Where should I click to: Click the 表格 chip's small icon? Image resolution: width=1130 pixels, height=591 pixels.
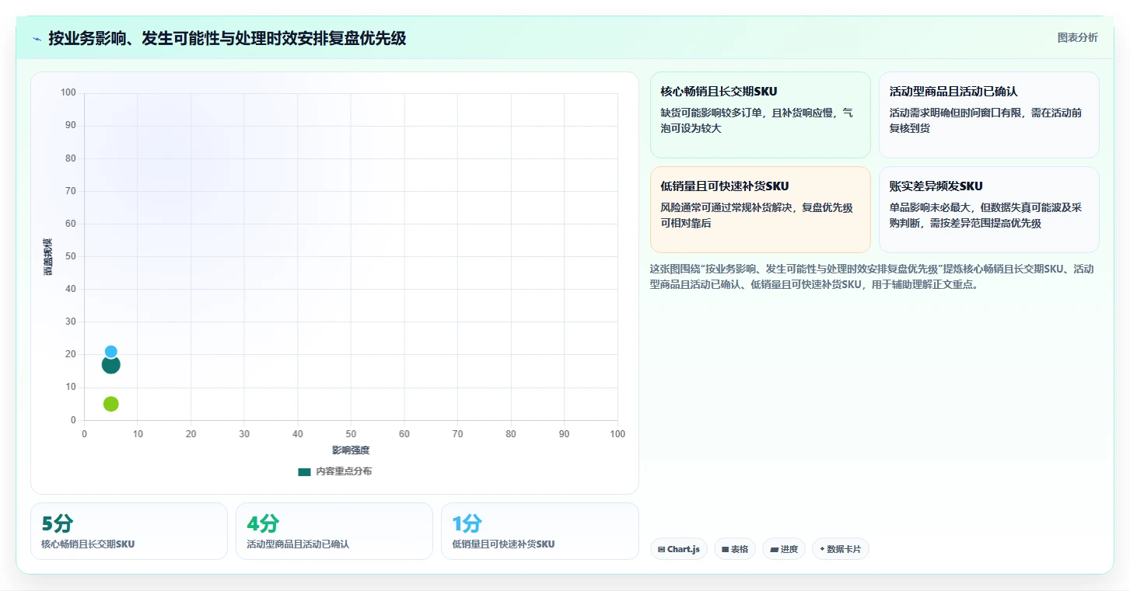tap(725, 549)
